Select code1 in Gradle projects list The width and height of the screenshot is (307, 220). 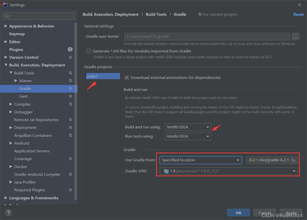coord(103,76)
